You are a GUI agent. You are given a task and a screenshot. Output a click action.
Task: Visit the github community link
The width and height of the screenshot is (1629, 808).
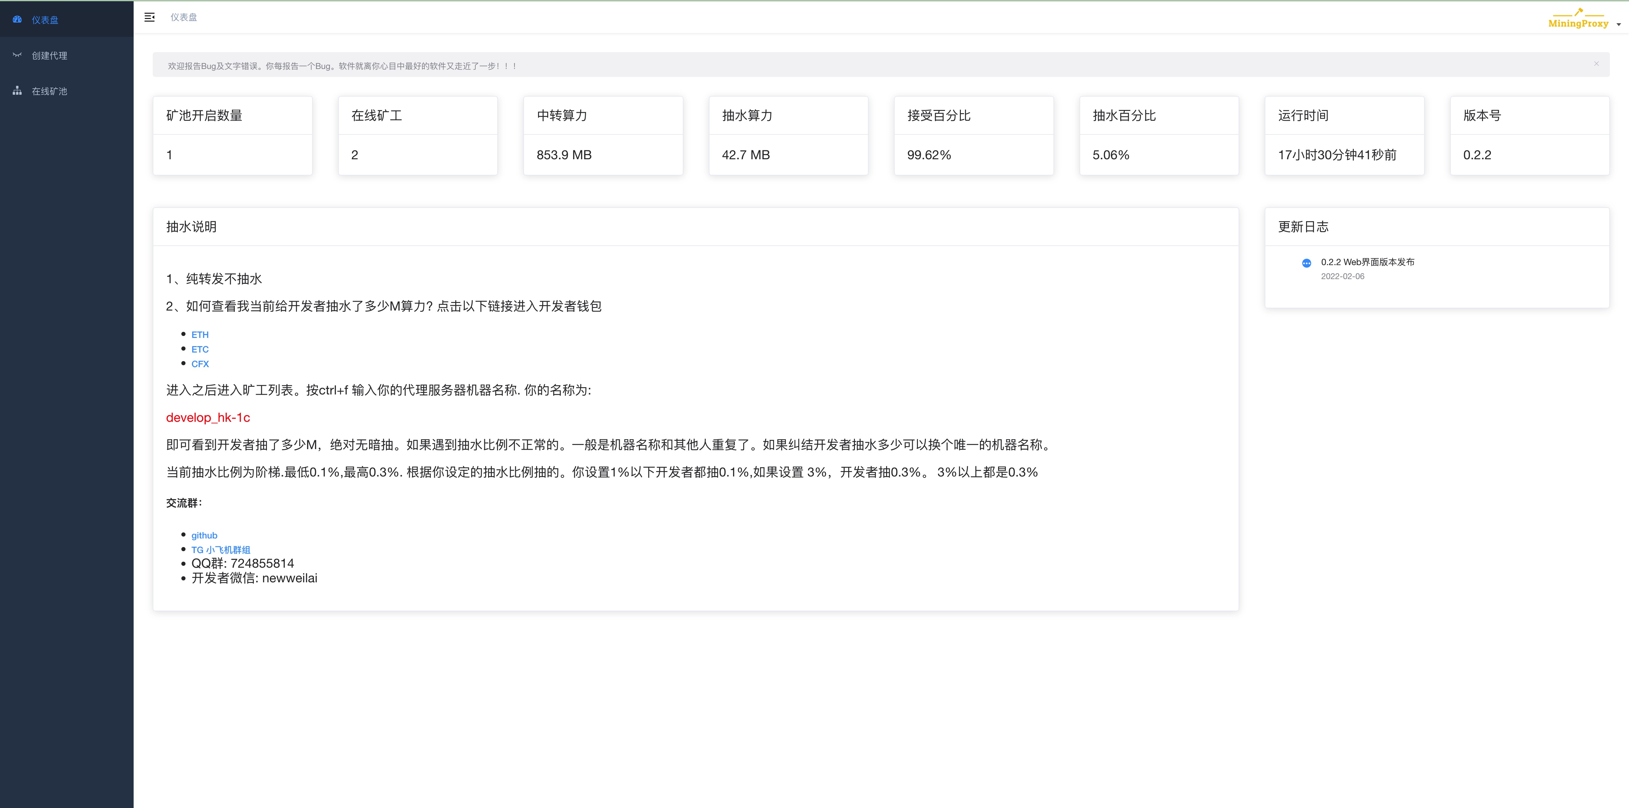tap(204, 535)
